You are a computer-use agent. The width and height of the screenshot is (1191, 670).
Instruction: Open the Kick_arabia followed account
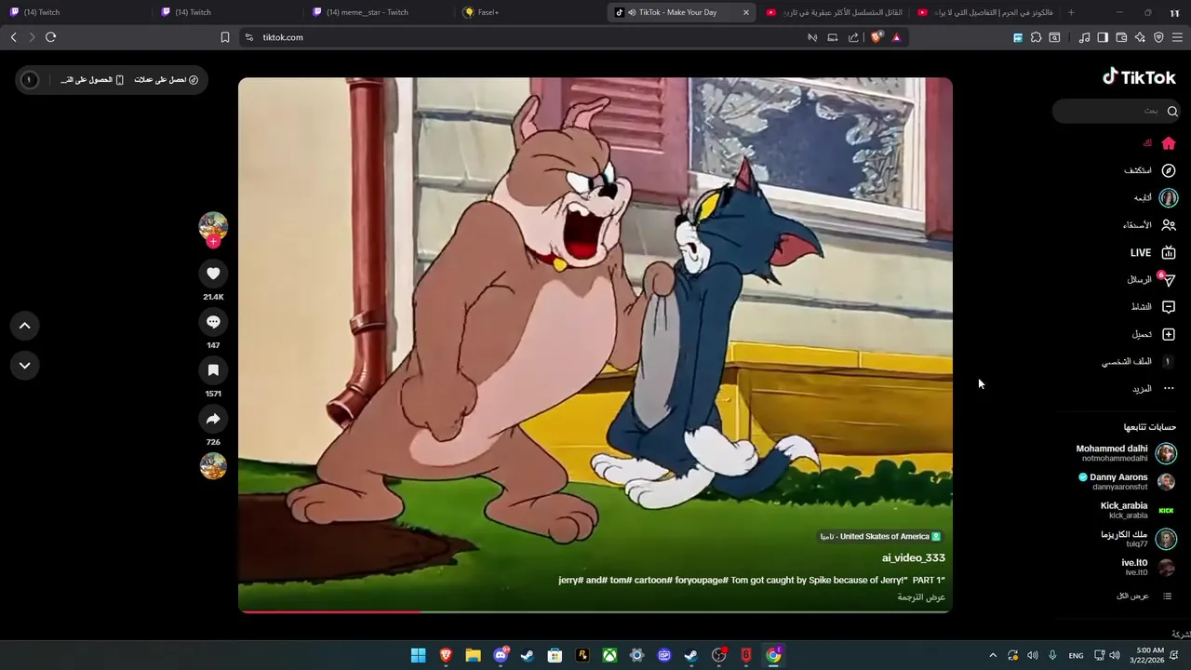(1137, 510)
